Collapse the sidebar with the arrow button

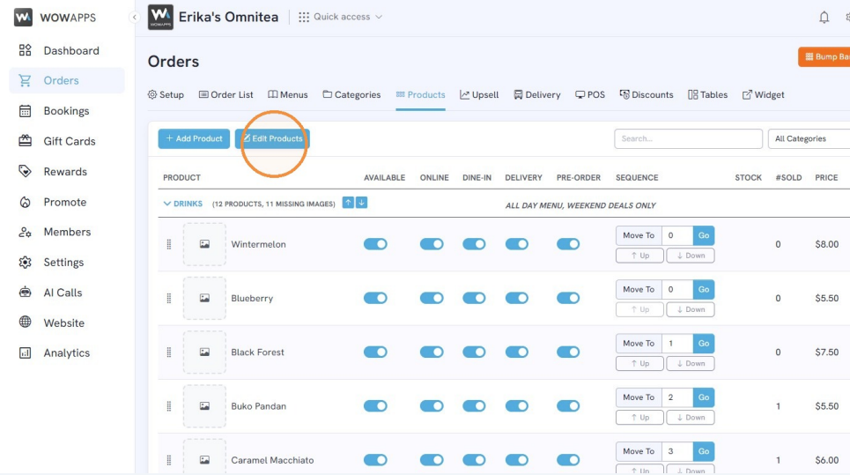coord(134,17)
